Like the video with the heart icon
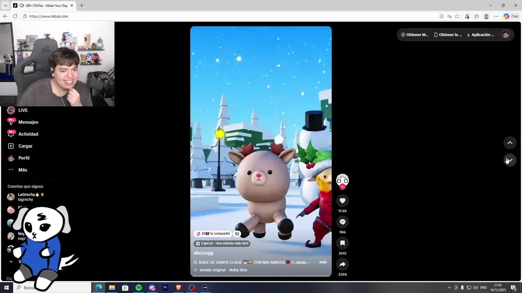Viewport: 522px width, 293px height. [343, 201]
